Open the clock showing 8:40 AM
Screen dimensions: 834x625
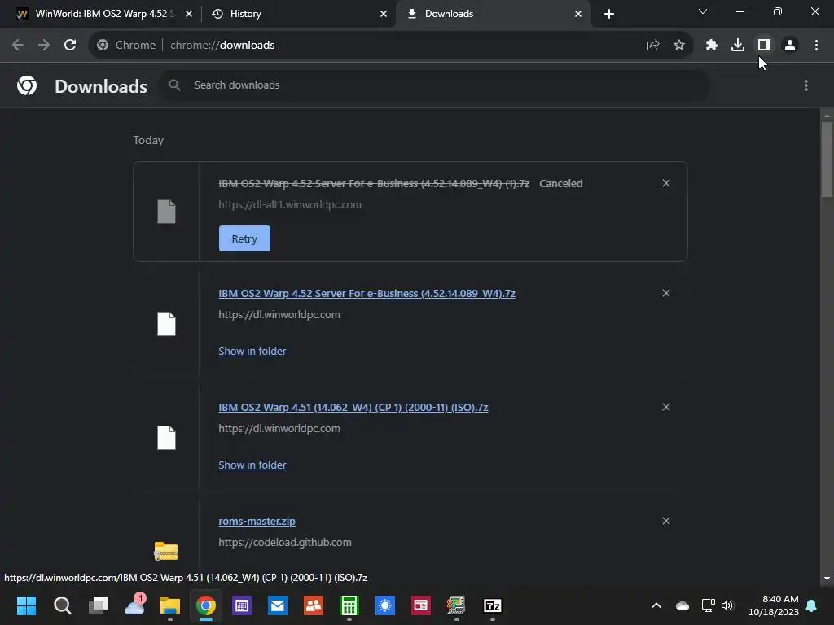[774, 605]
